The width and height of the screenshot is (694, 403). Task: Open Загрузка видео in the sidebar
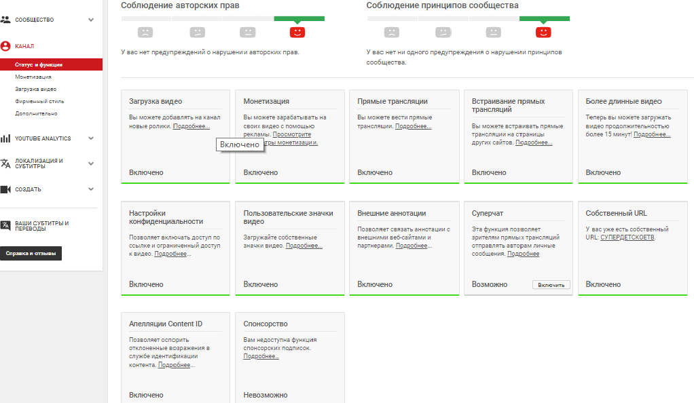click(36, 89)
